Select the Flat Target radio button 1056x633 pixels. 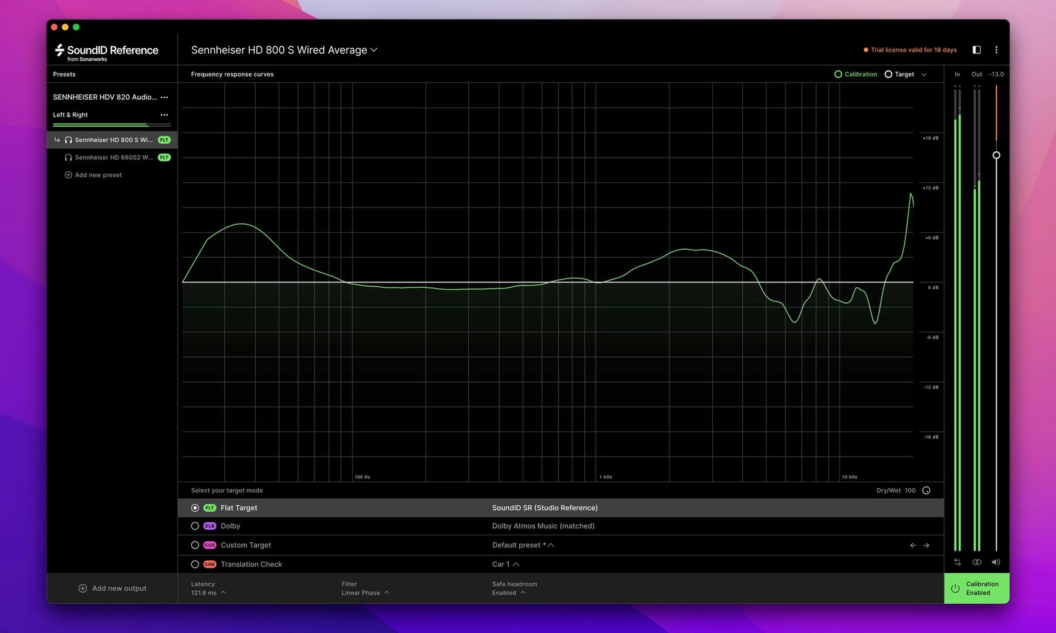click(x=195, y=508)
